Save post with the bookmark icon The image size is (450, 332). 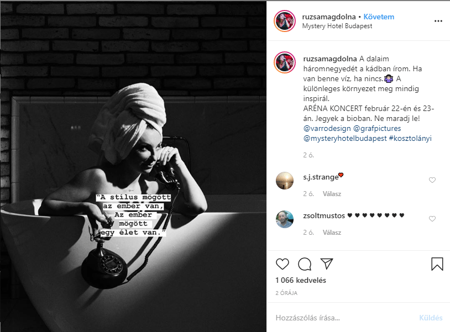click(437, 264)
